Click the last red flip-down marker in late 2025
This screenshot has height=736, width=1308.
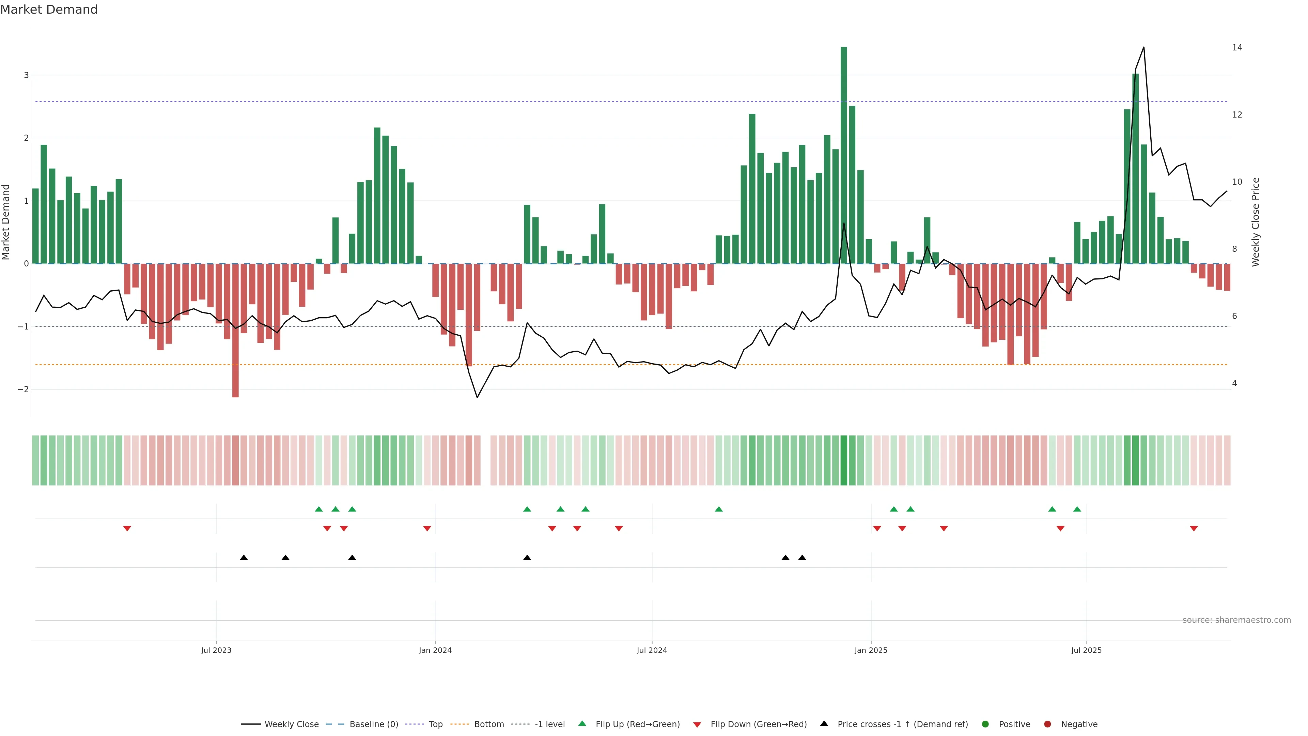tap(1194, 529)
